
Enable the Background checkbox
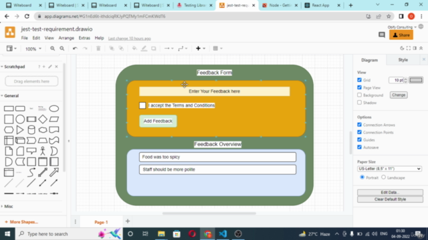click(359, 95)
